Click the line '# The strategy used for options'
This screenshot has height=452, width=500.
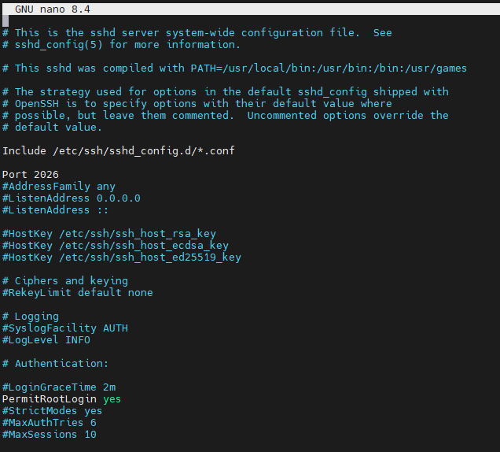click(x=226, y=92)
